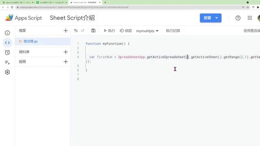Click the 資料庫 libraries section label

(x=24, y=52)
